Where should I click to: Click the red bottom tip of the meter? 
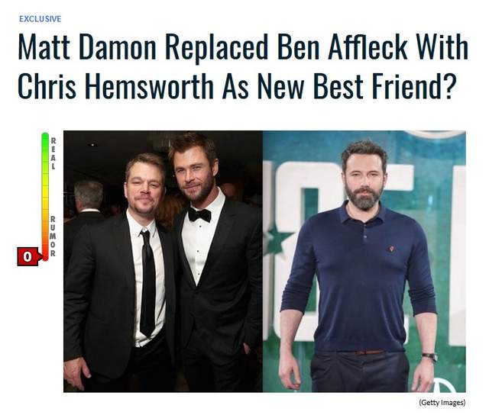click(45, 256)
